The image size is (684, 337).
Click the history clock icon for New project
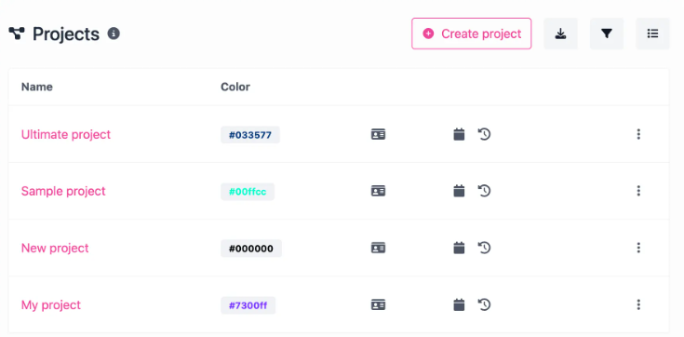coord(484,248)
